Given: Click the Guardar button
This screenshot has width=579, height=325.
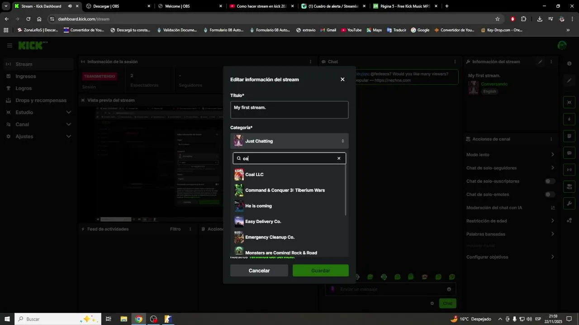Looking at the screenshot, I should [x=321, y=270].
